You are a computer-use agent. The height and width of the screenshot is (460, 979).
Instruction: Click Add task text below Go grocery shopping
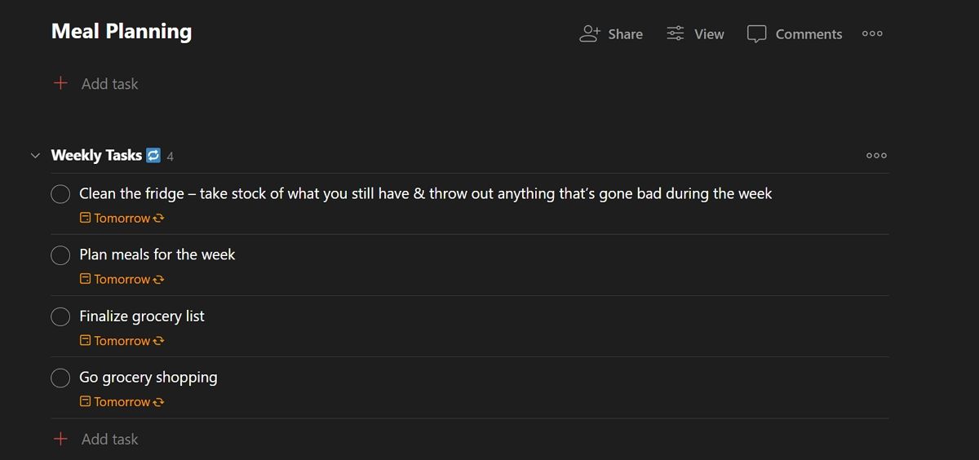click(110, 439)
